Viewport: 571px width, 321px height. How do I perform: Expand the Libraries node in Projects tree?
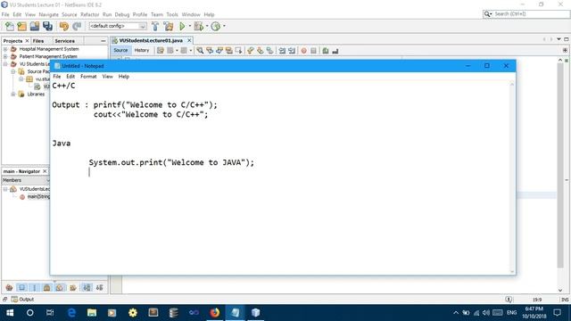click(x=13, y=95)
